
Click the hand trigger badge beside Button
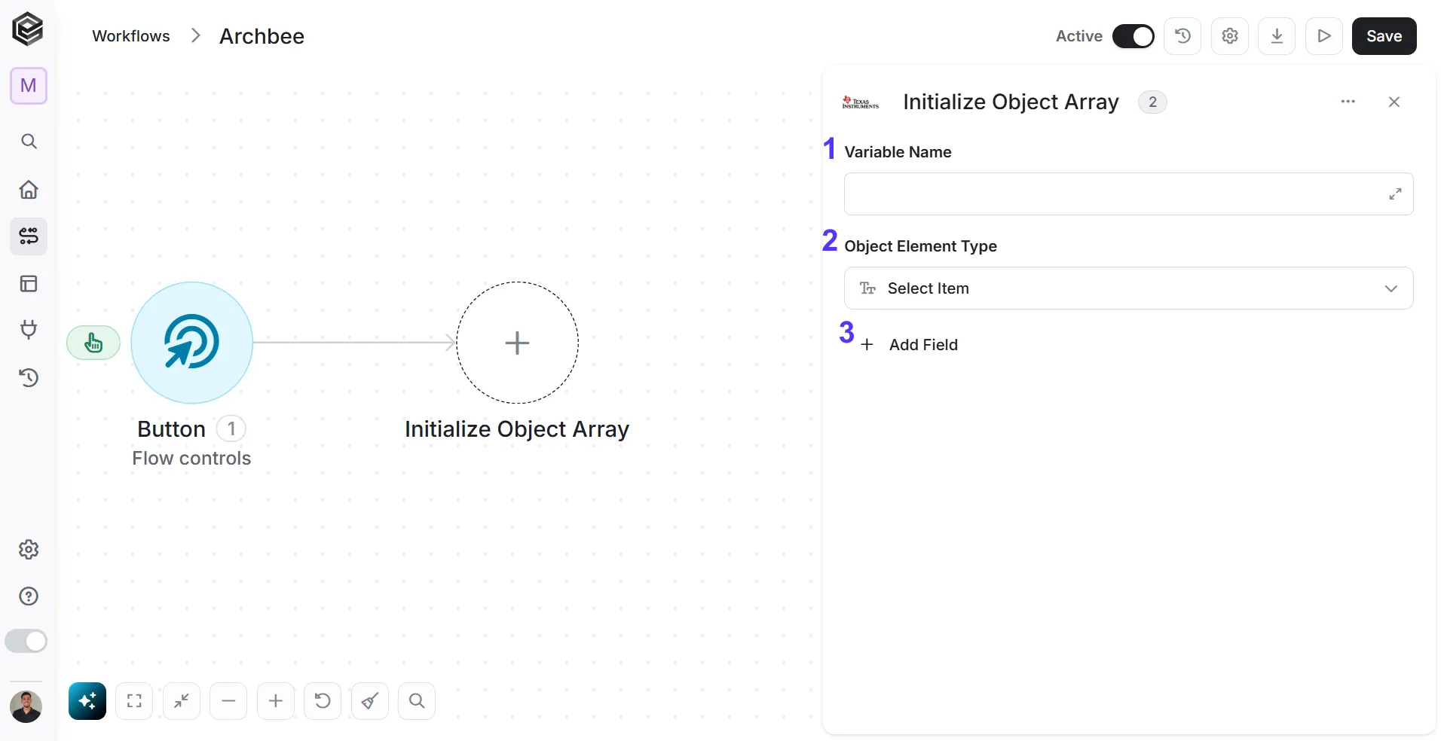coord(93,343)
